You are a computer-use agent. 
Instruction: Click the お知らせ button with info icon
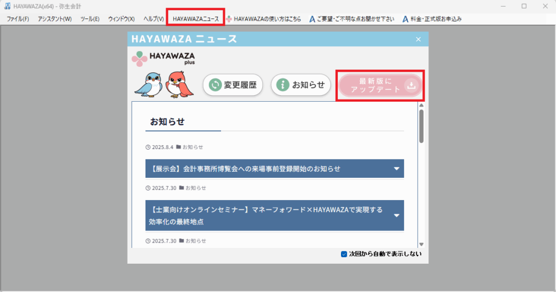301,85
